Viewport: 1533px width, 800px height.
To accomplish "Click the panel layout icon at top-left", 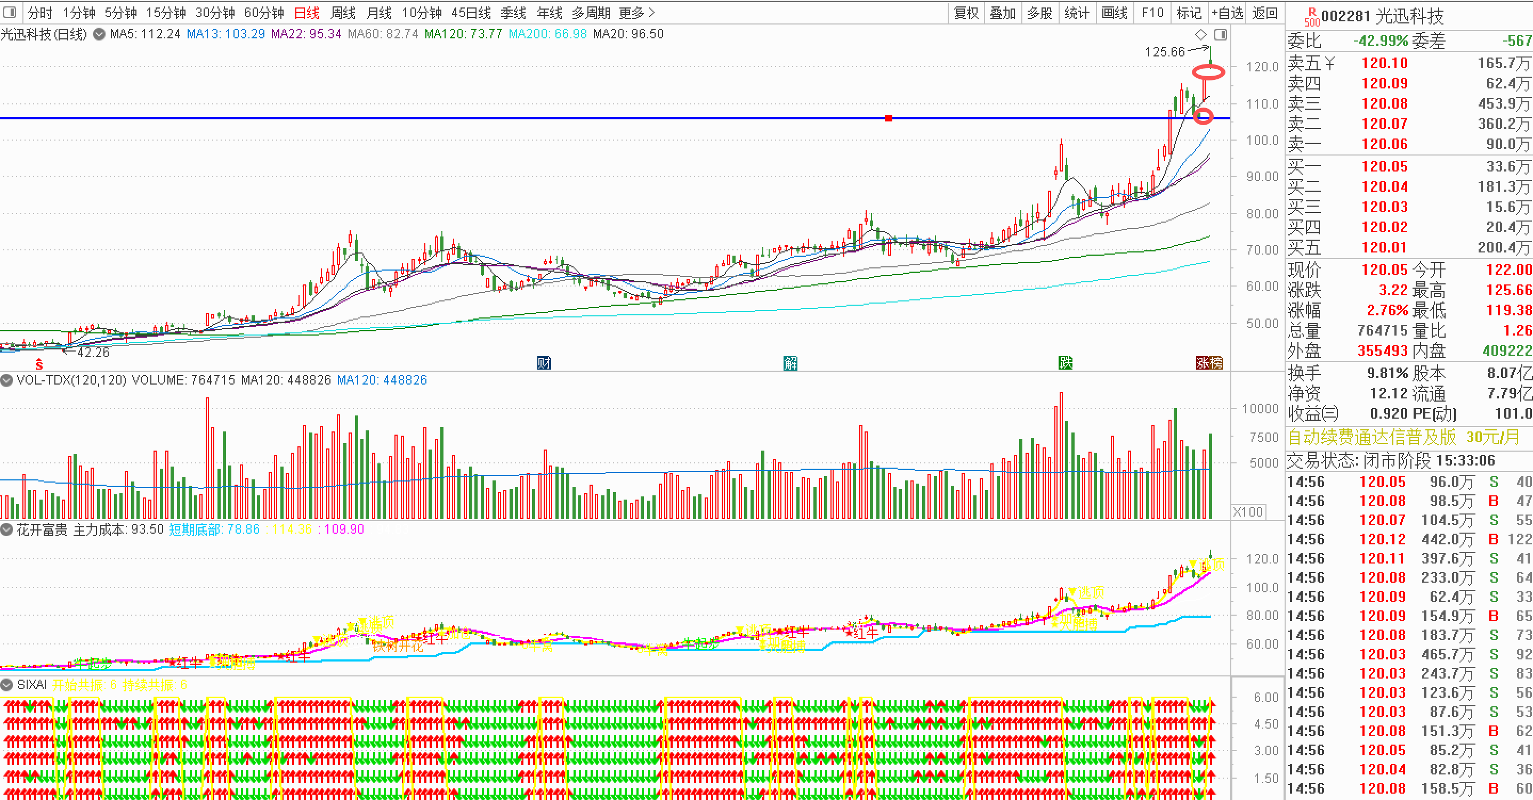I will coord(10,12).
